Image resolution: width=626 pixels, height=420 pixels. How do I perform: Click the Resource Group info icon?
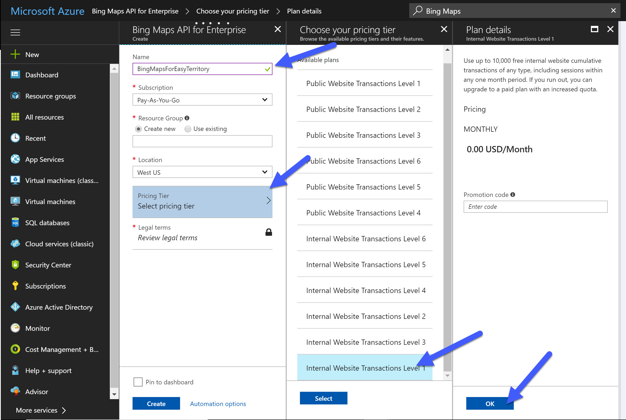pyautogui.click(x=187, y=118)
